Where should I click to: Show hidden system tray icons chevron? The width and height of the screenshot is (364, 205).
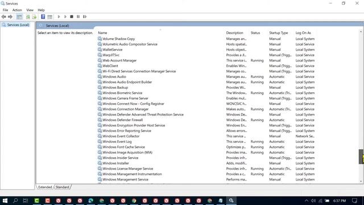(307, 200)
